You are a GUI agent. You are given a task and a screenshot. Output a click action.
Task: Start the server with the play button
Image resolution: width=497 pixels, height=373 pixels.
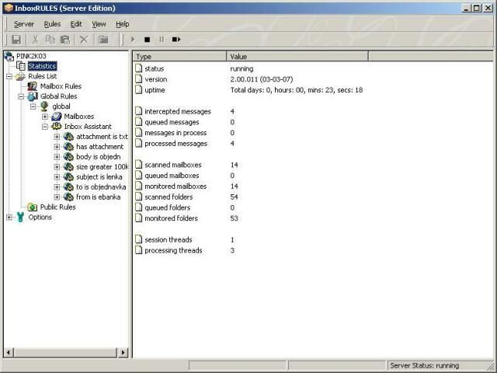pos(133,39)
